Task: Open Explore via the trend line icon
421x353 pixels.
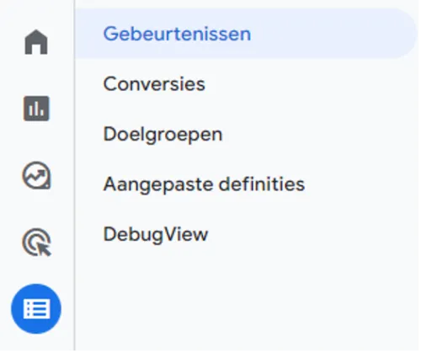Action: (x=36, y=175)
